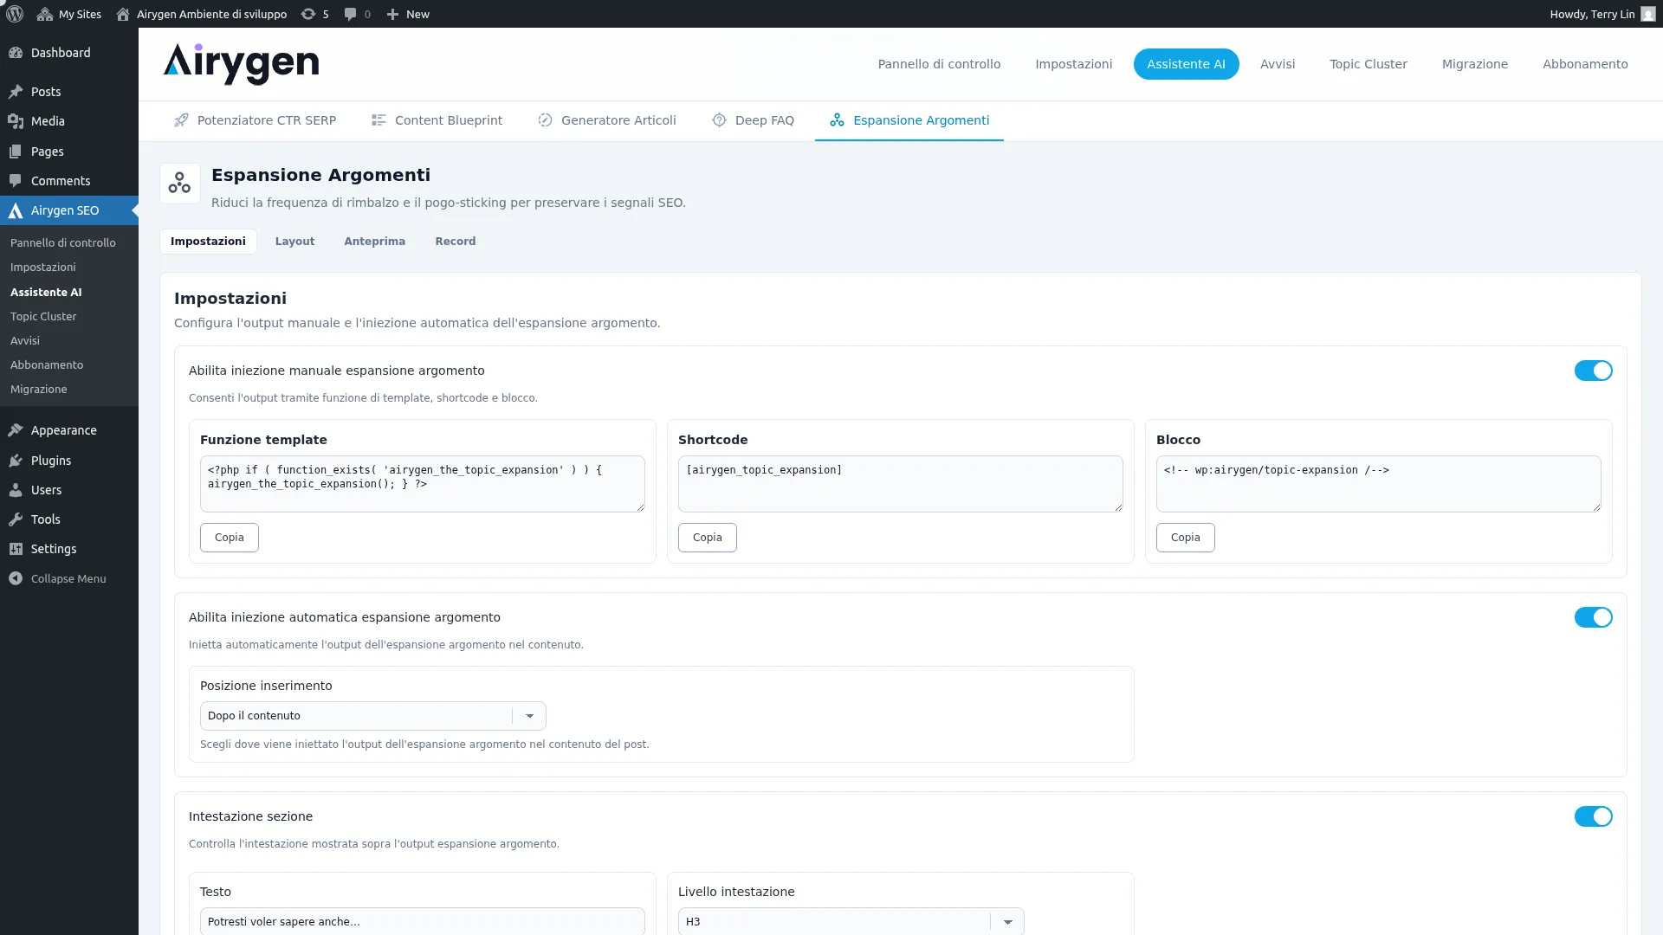
Task: Open Migrazione in sidebar submenu
Action: tap(39, 390)
